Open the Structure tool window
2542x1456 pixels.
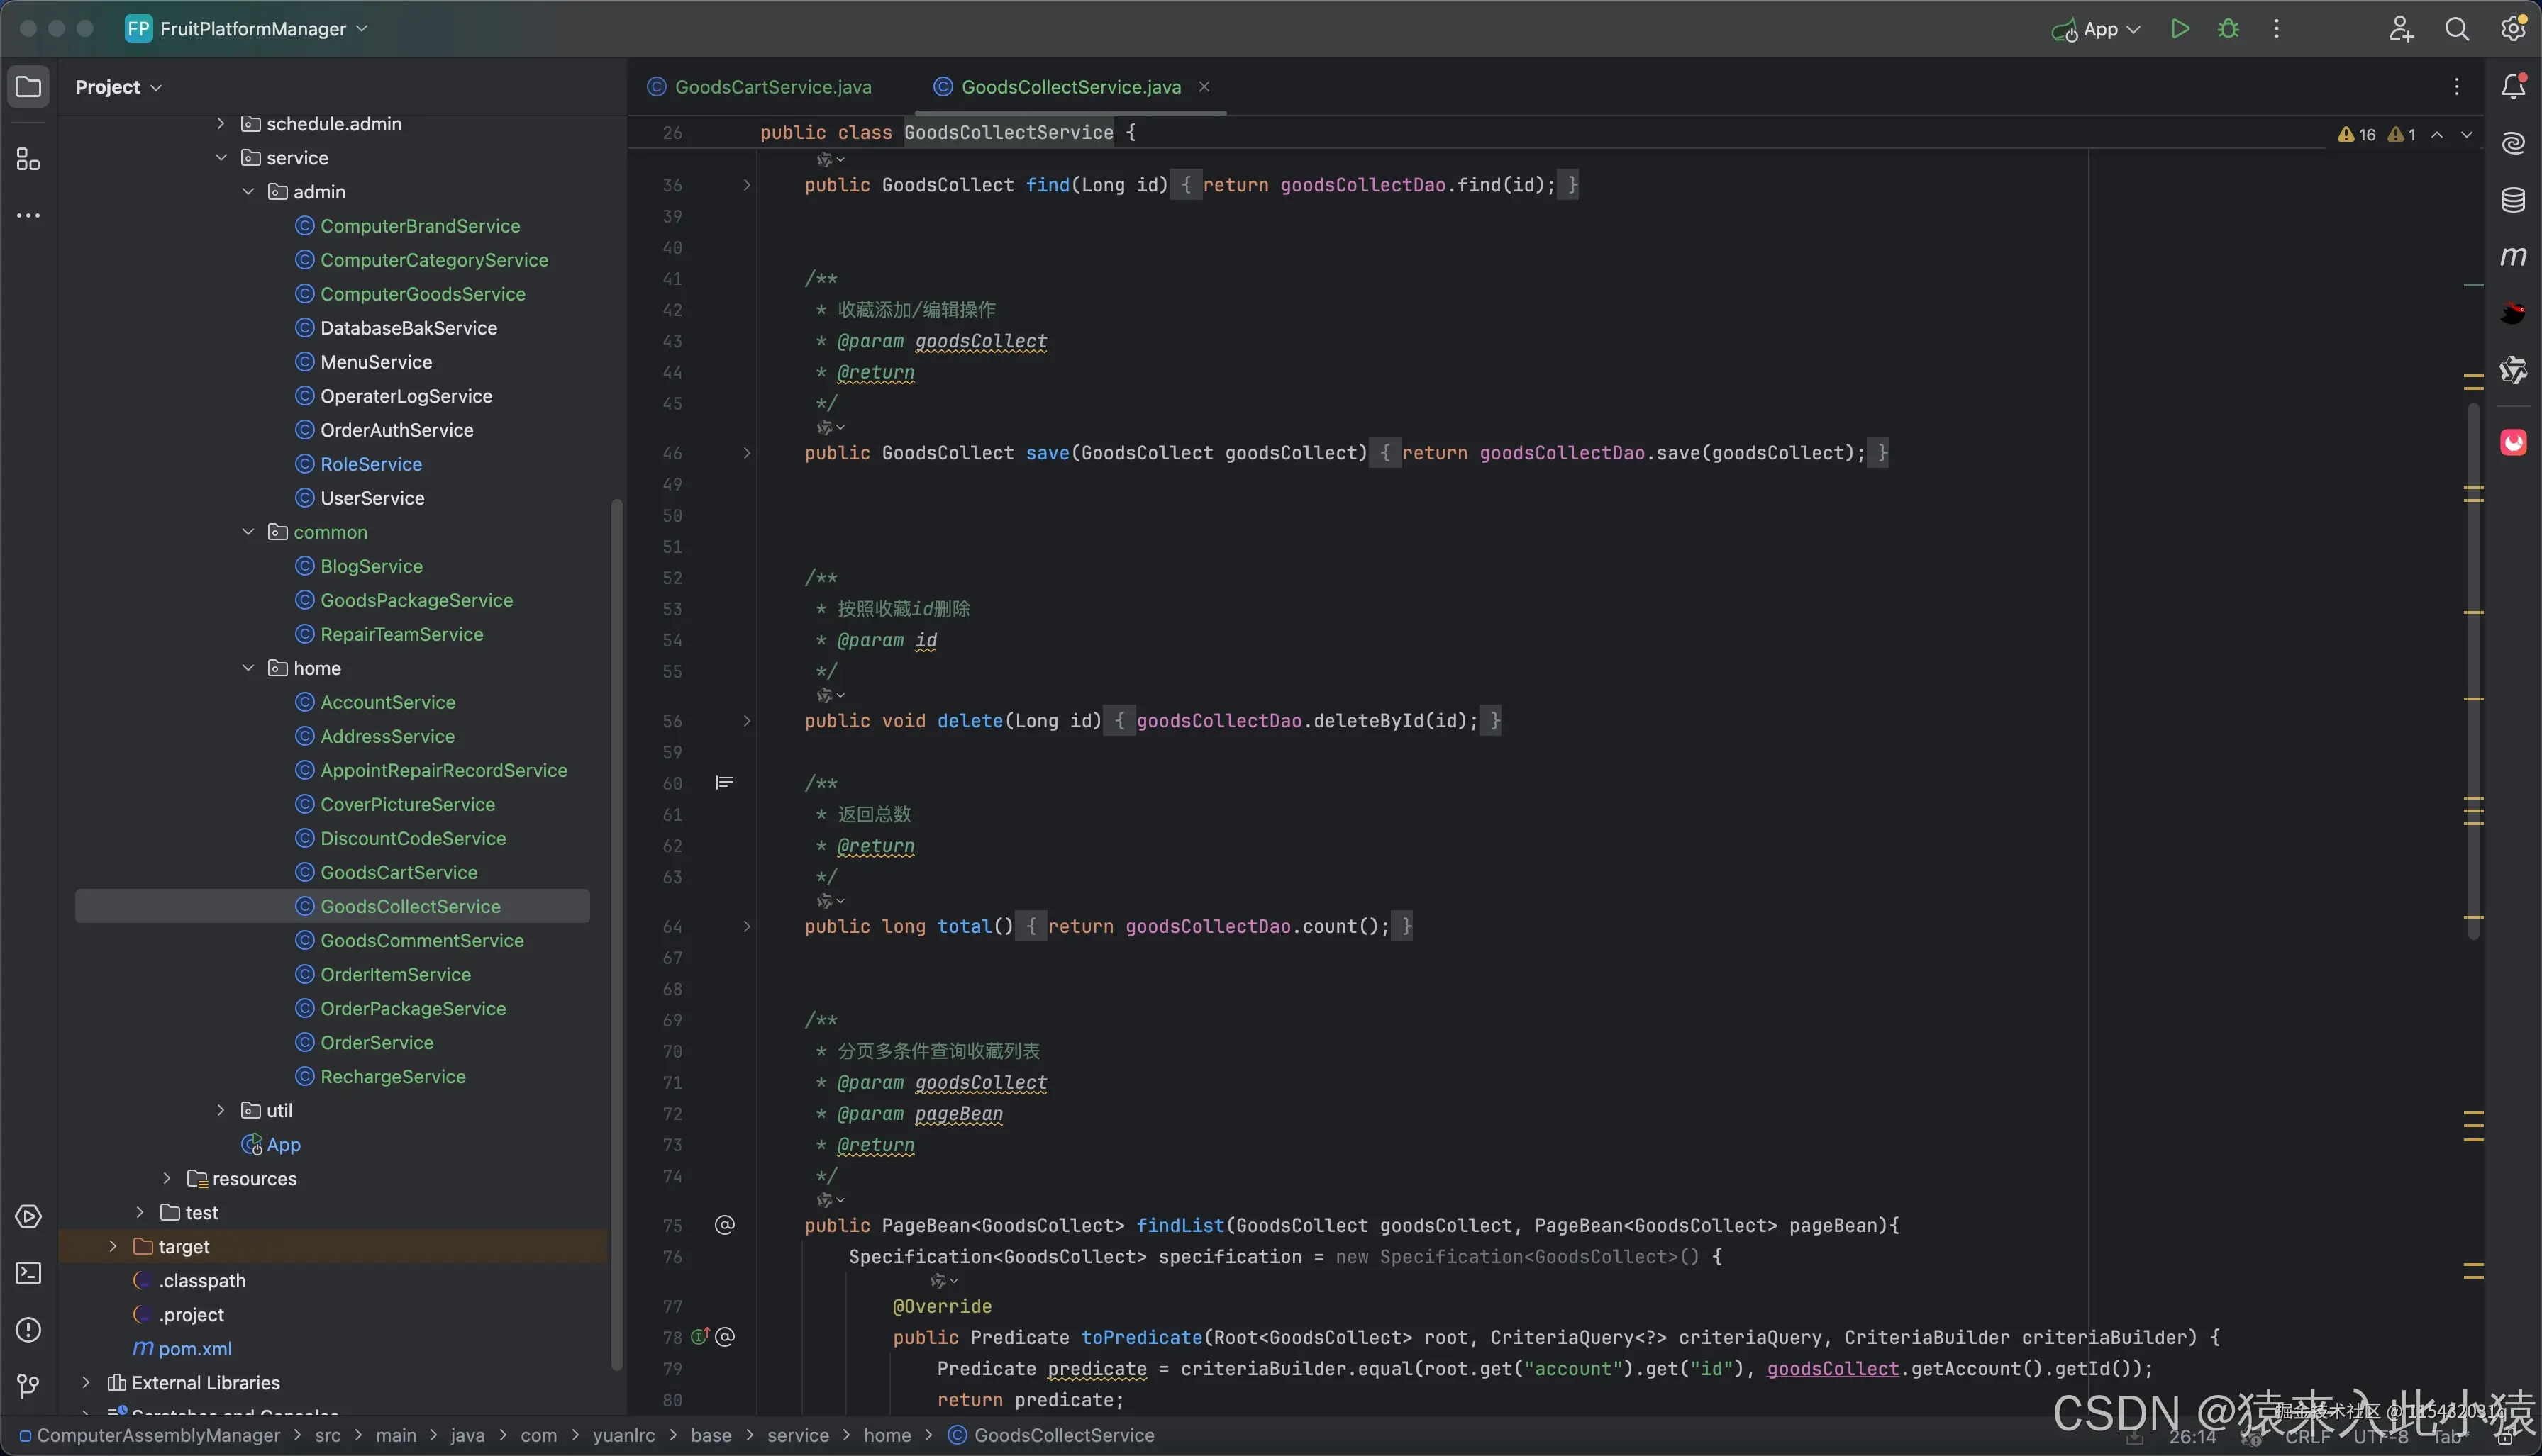point(28,160)
